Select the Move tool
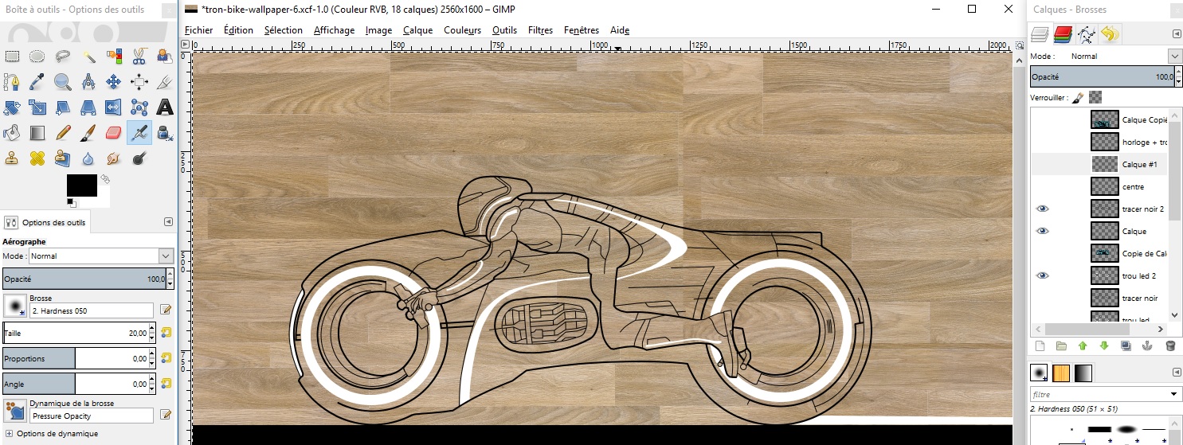1183x445 pixels. pyautogui.click(x=114, y=82)
